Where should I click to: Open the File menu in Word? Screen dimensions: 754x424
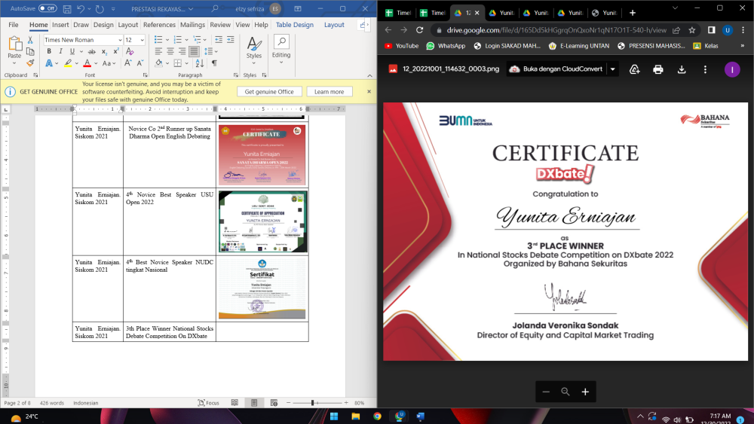coord(14,25)
